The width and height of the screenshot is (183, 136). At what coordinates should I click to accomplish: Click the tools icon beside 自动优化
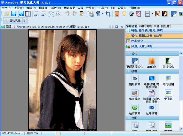pyautogui.click(x=25, y=20)
